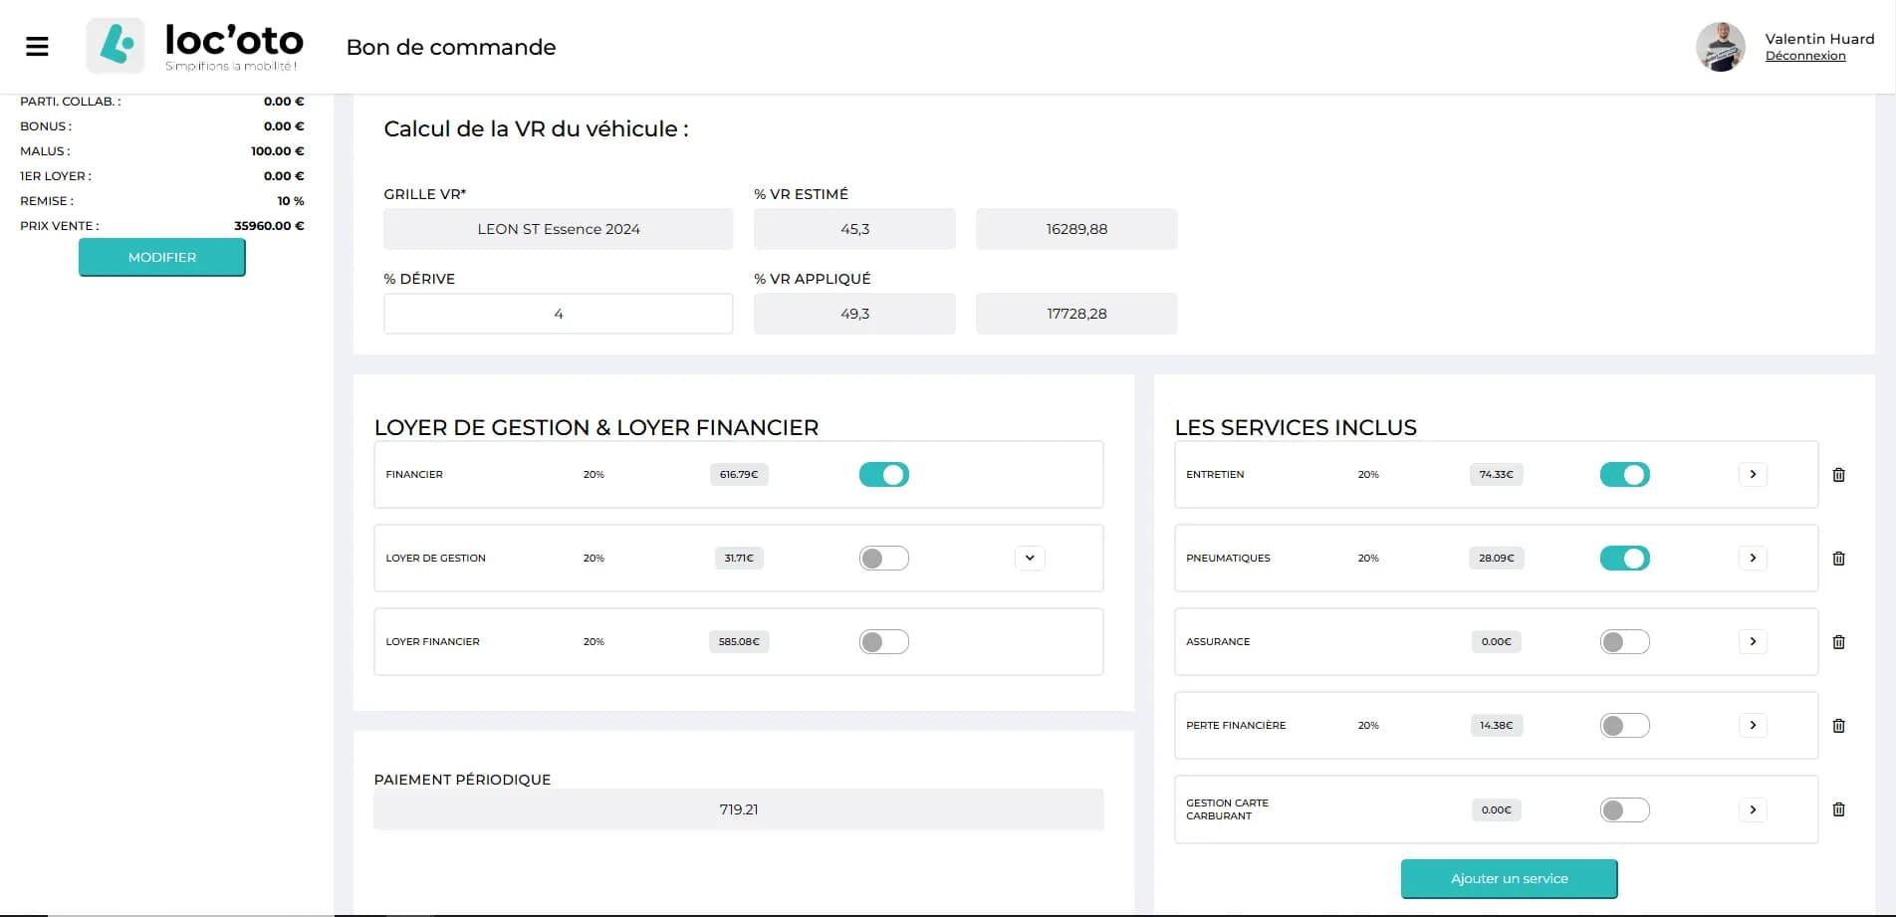Screen dimensions: 1896x917
Task: Click the loc'oto logo icon
Action: coord(116,46)
